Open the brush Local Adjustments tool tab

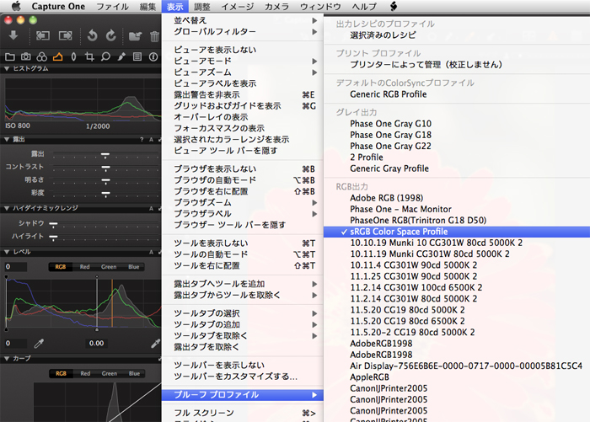tap(121, 56)
